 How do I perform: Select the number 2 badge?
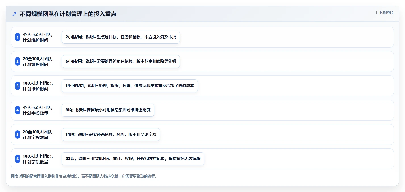18,61
